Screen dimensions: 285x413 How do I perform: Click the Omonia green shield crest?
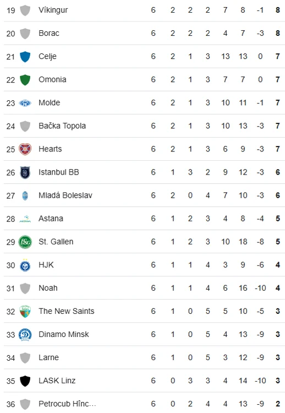[x=25, y=80]
